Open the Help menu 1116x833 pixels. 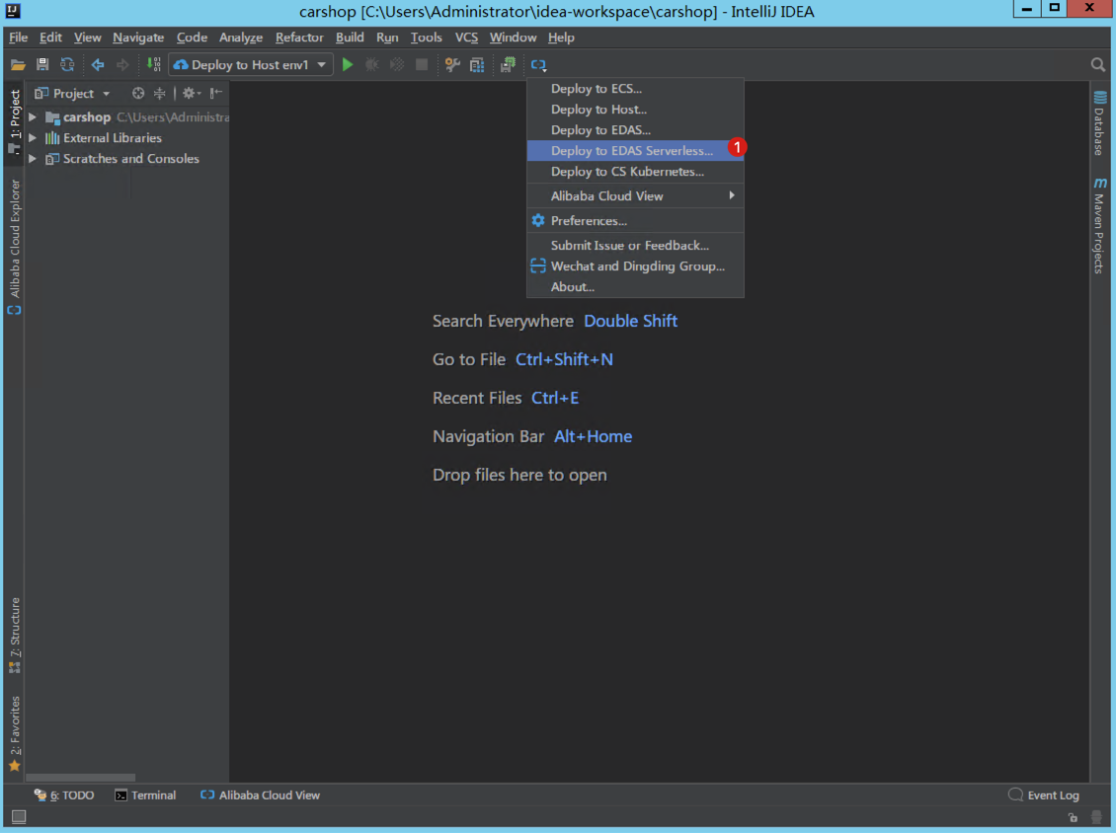pos(561,38)
